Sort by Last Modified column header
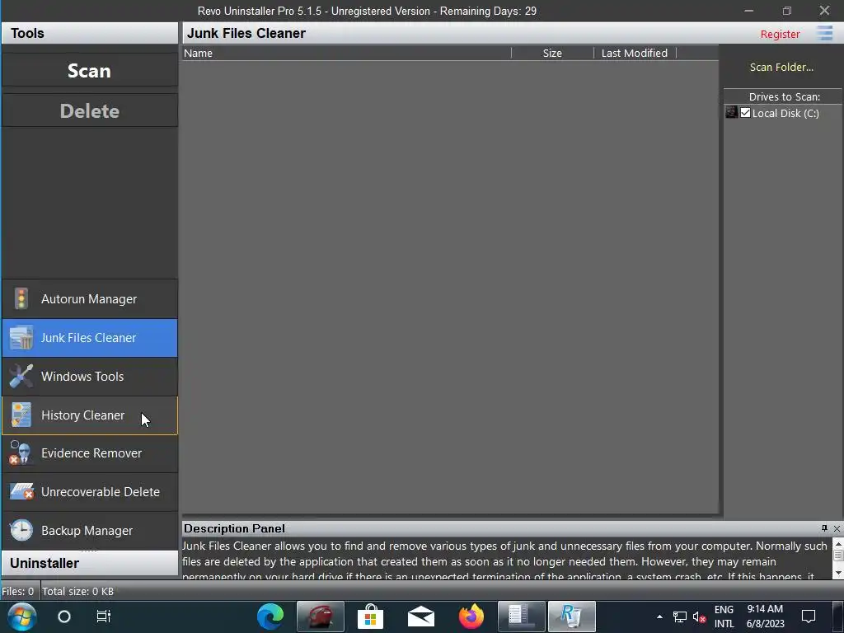 tap(635, 54)
